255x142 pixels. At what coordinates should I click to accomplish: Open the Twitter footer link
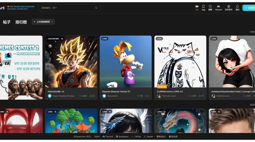pyautogui.click(x=148, y=136)
